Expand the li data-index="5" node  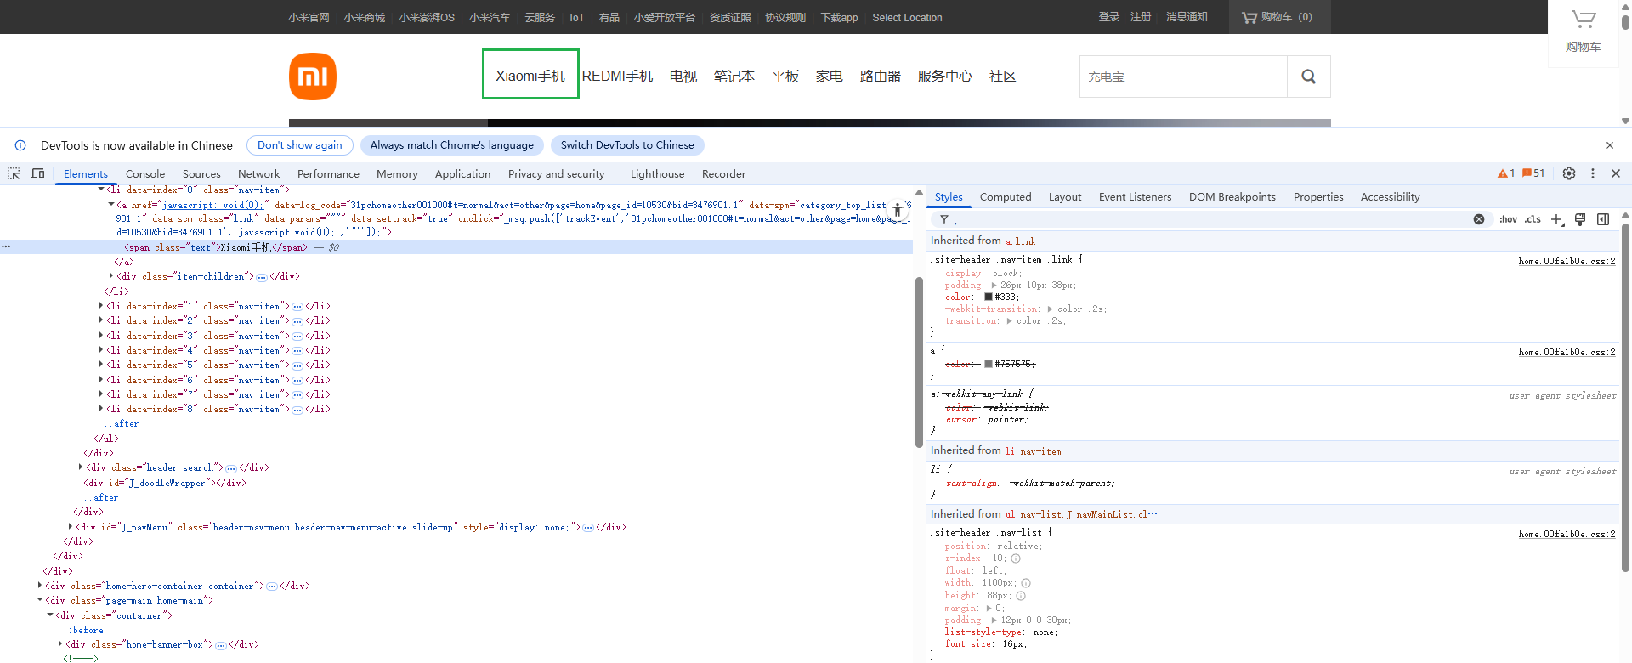[101, 365]
